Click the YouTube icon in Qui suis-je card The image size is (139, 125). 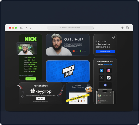(73, 51)
